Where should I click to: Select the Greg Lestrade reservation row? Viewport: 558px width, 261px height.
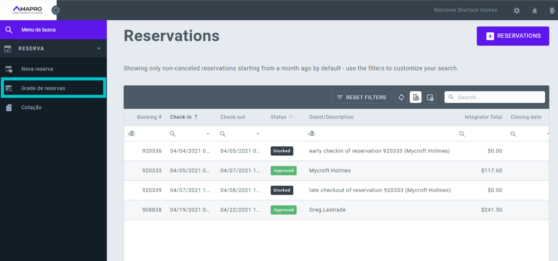327,210
